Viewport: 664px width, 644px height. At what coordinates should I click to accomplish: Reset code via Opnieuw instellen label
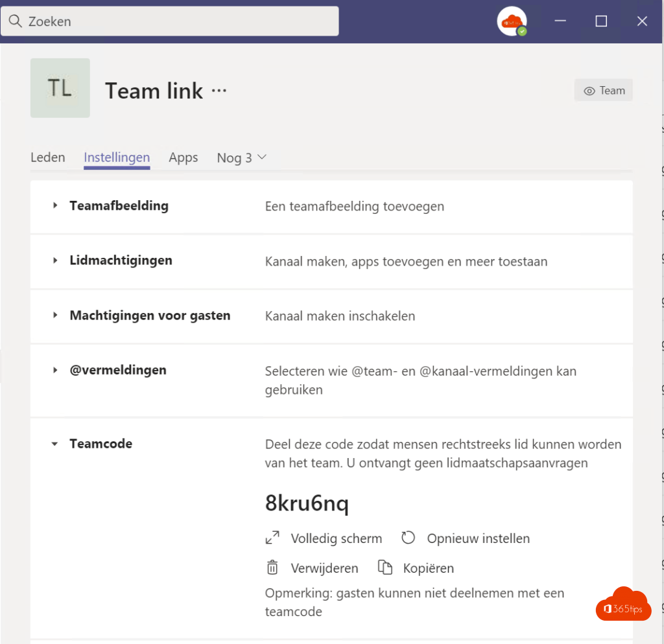(478, 538)
